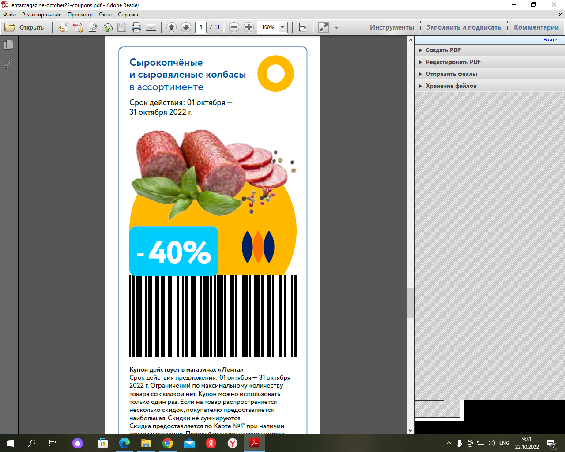Open the Комментарии pane
565x452 pixels.
coord(536,27)
